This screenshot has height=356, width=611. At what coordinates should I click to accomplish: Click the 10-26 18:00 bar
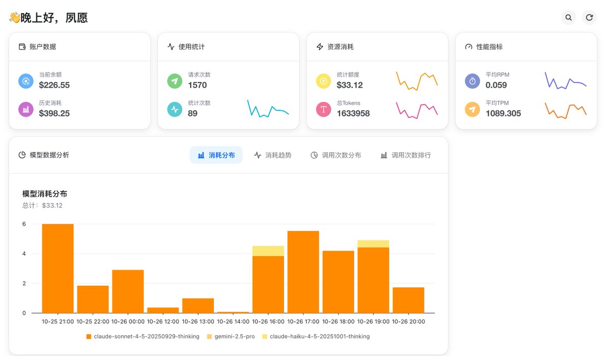pos(338,282)
